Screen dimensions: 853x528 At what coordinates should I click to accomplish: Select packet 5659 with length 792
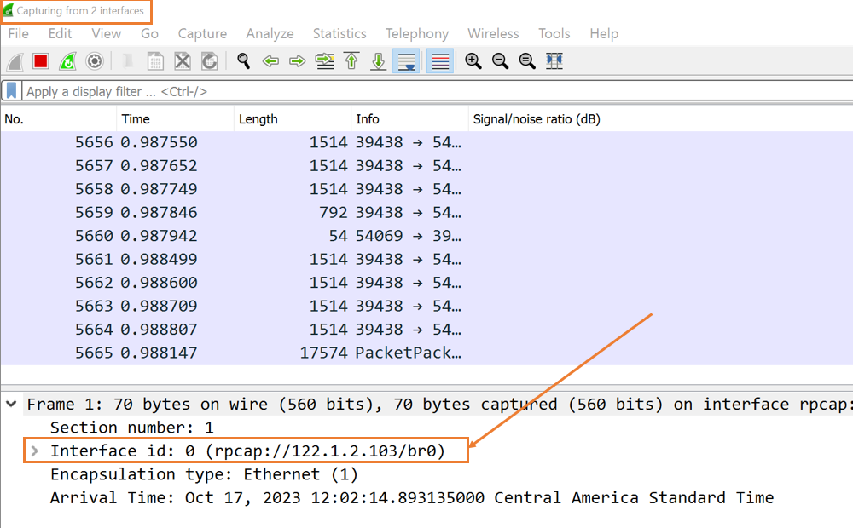426,212
